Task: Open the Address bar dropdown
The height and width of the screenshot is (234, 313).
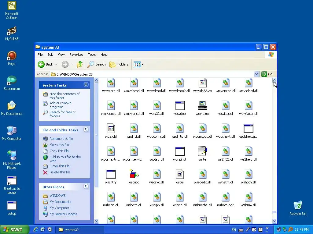Action: pyautogui.click(x=256, y=74)
